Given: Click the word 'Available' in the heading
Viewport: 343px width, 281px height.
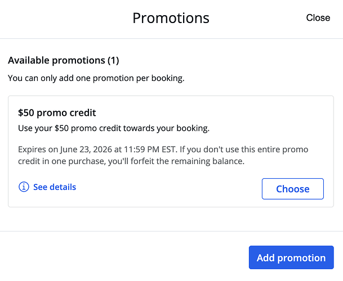Looking at the screenshot, I should tap(28, 60).
